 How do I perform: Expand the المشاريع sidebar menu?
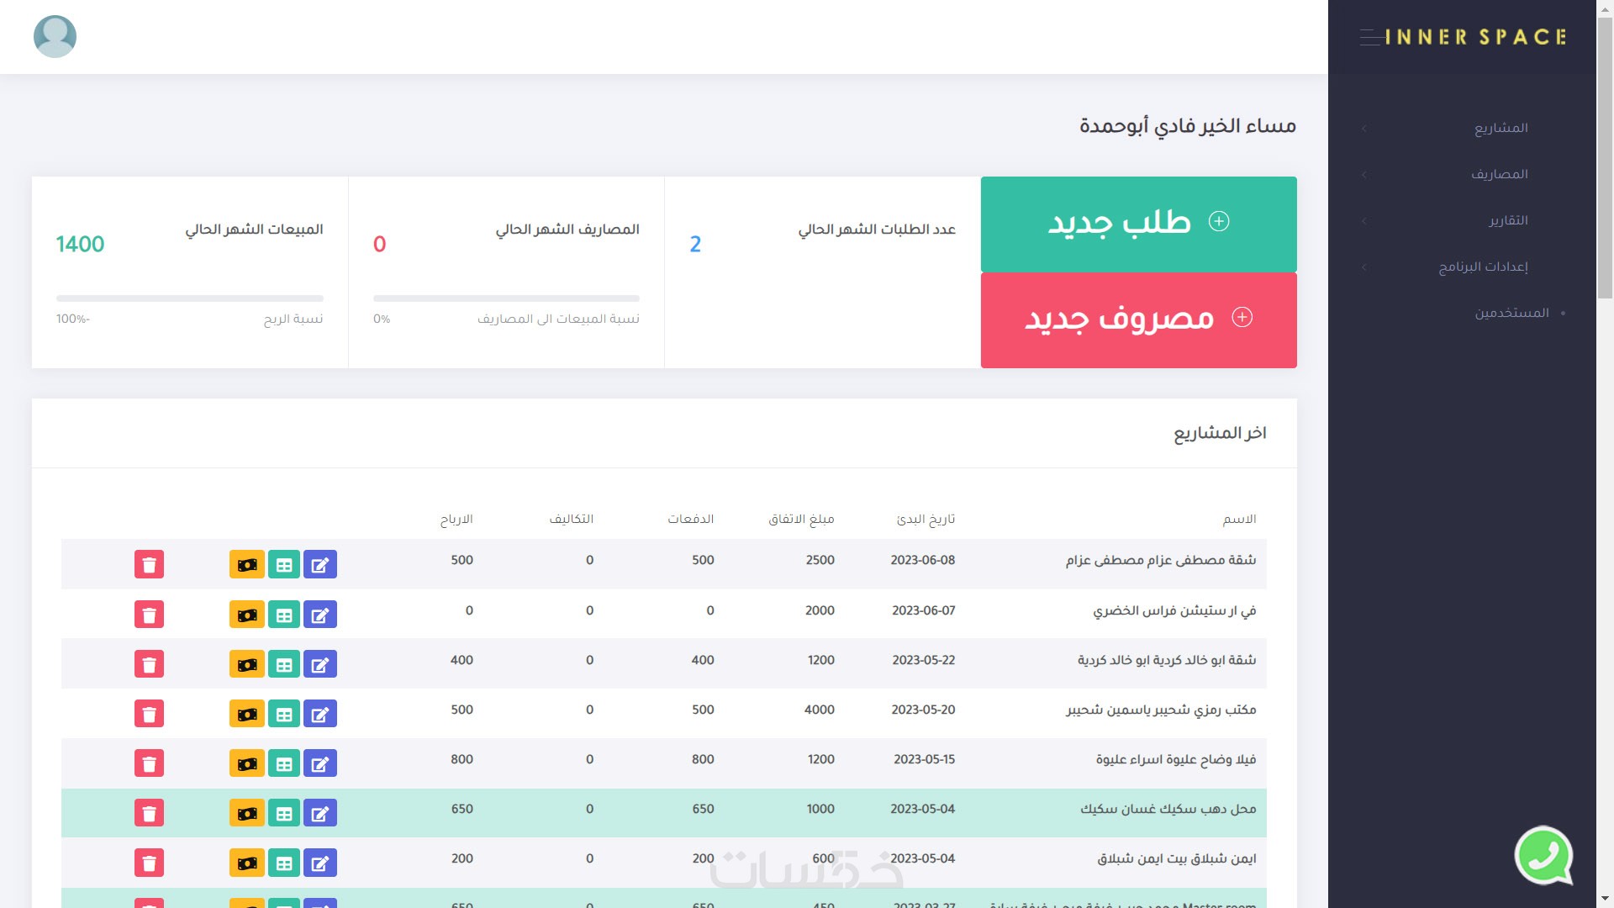pos(1501,128)
